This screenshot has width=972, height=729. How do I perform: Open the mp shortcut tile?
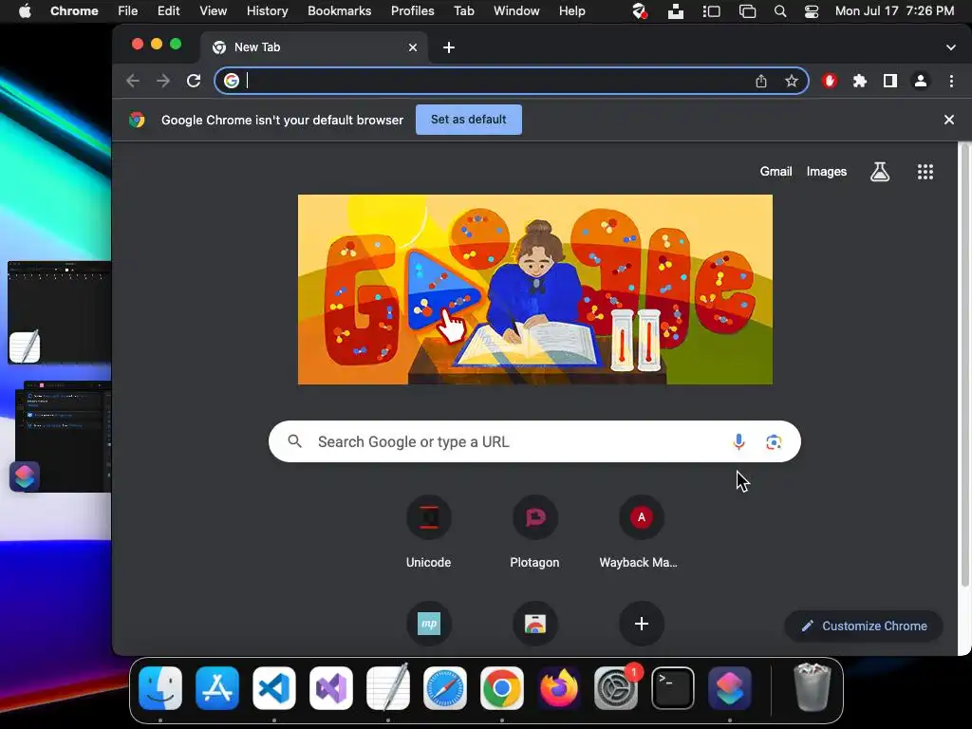coord(428,624)
